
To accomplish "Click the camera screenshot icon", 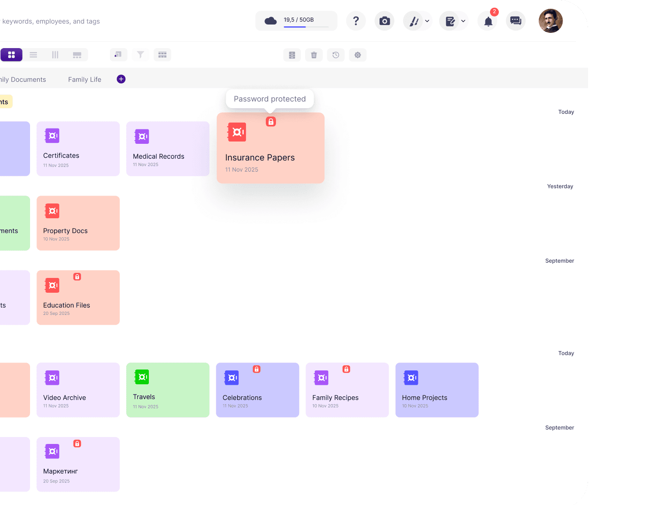I will coord(384,21).
